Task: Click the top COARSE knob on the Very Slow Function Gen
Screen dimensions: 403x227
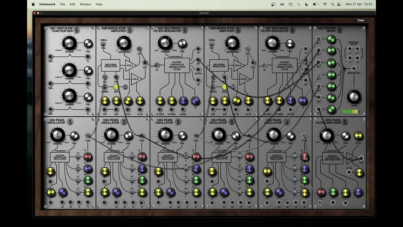Action: (69, 43)
